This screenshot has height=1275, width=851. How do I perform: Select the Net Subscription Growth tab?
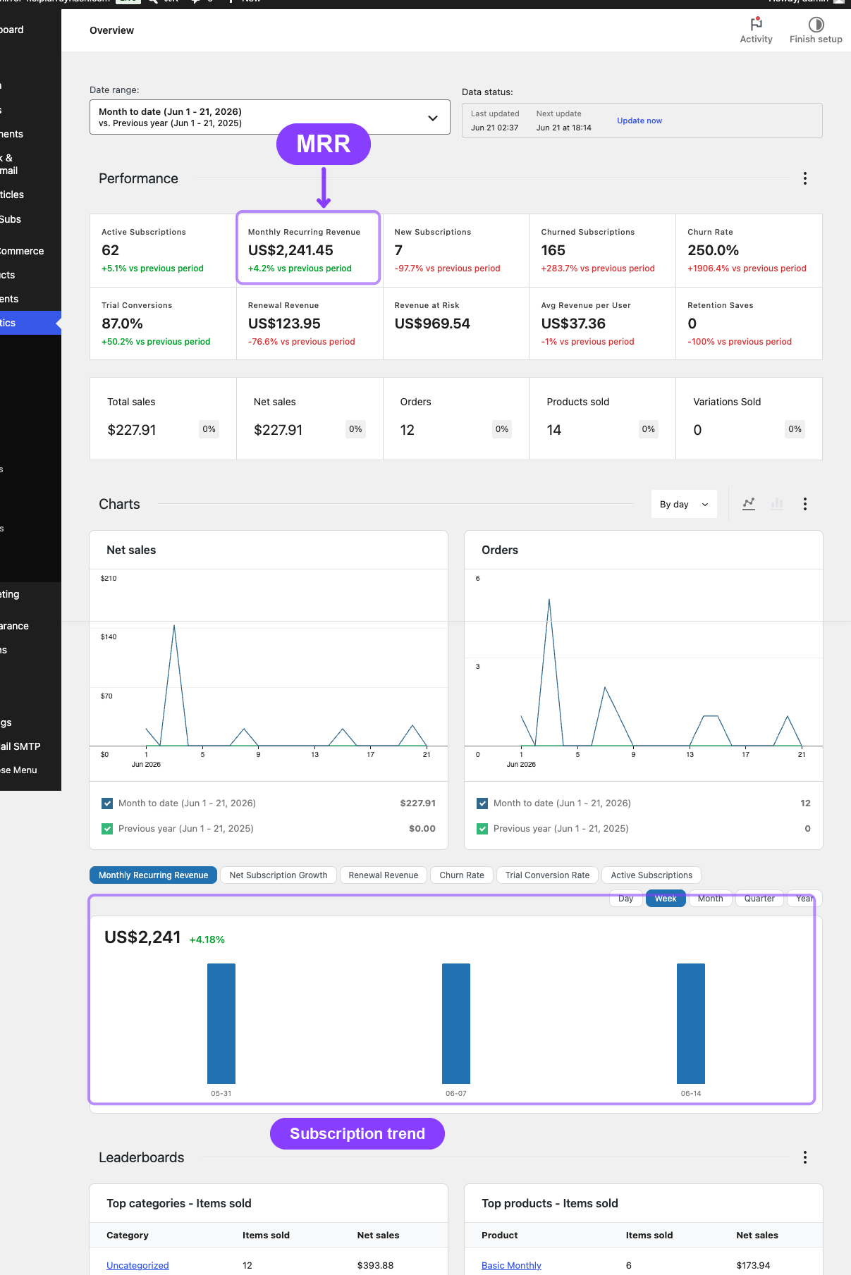pyautogui.click(x=278, y=875)
